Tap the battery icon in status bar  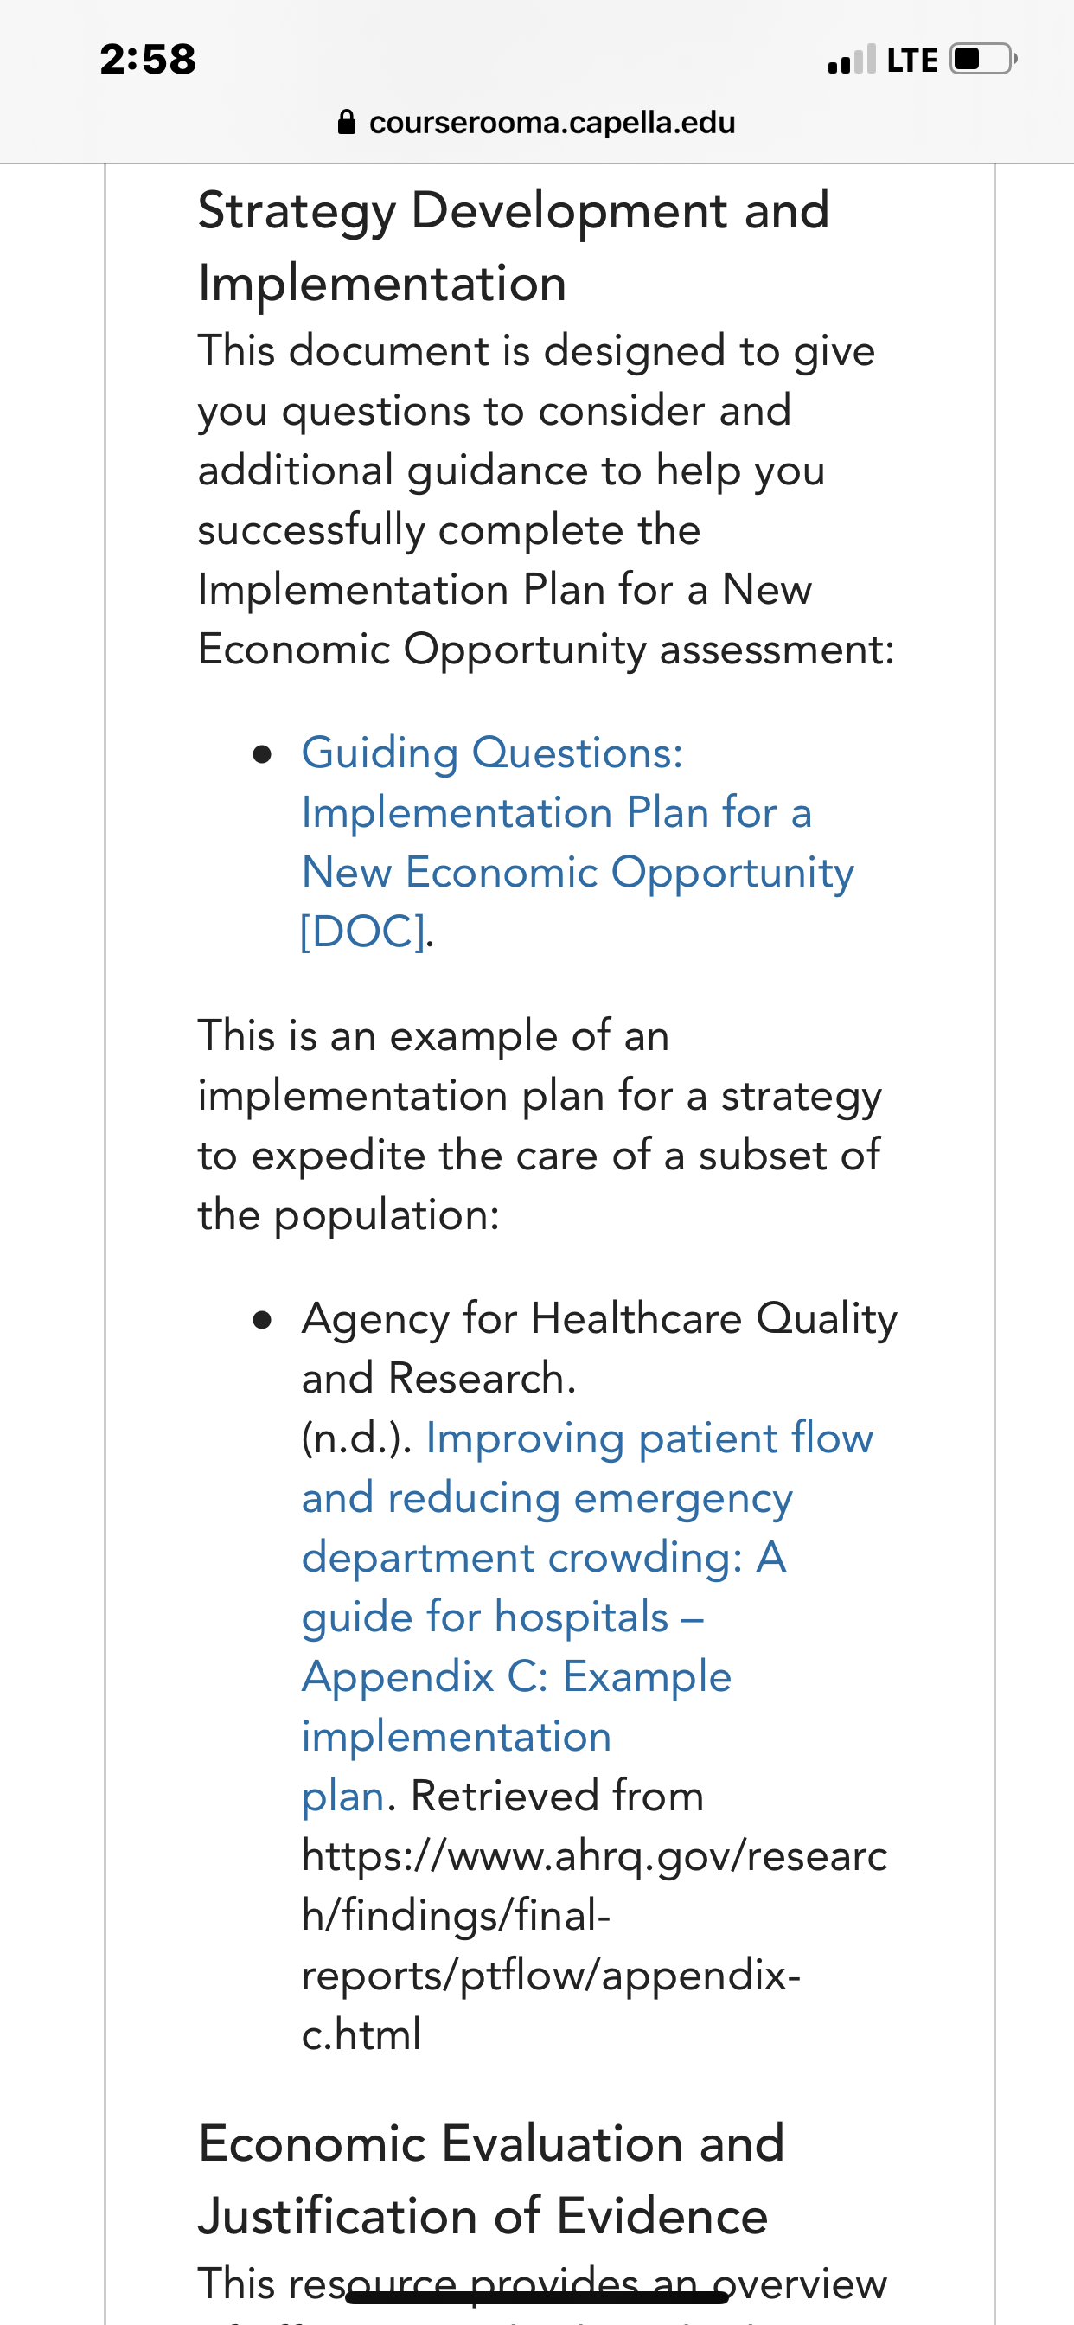(x=984, y=60)
